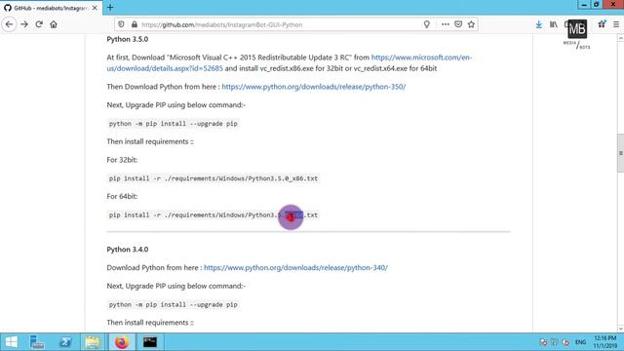Switch to Firefox in the taskbar
Viewport: 624px width, 351px height.
tap(122, 342)
